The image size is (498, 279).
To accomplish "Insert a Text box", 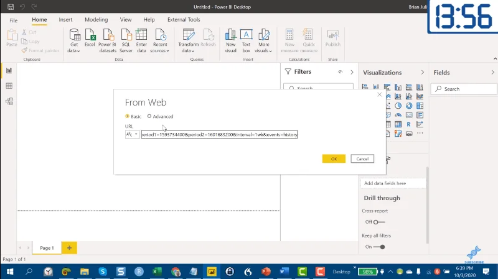I will point(246,40).
